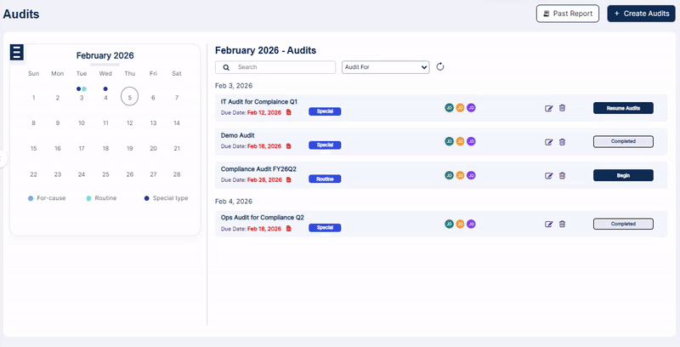Select circled date 5 on calendar
The image size is (680, 347).
coord(130,97)
